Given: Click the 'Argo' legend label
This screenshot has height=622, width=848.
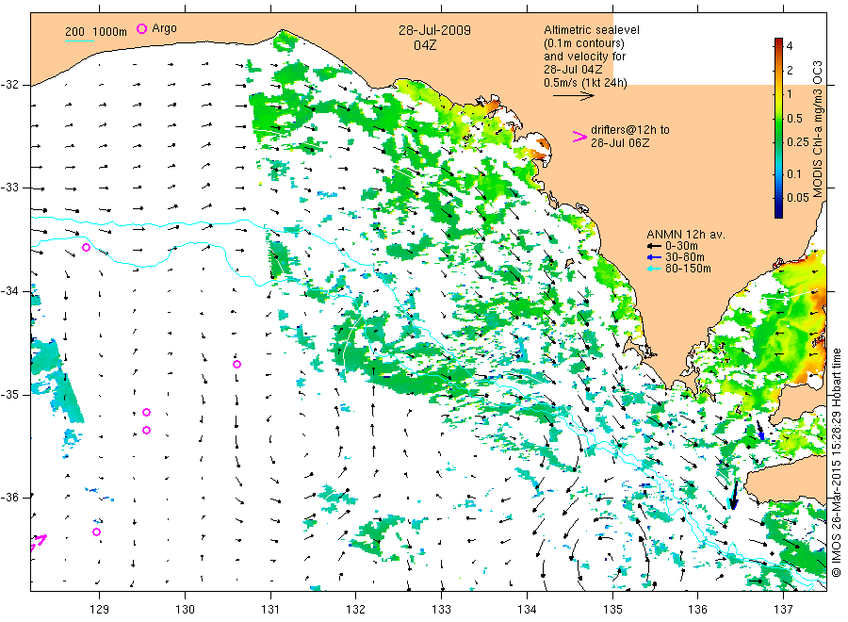Looking at the screenshot, I should coord(164,28).
